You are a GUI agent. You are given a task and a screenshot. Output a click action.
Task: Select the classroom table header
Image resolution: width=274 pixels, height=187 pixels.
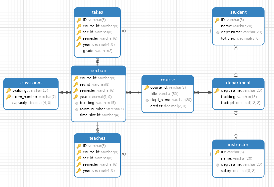coord(31,83)
